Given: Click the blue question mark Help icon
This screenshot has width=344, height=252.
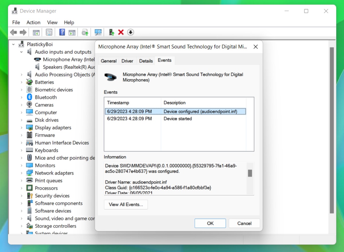Looking at the screenshot, I should (x=62, y=32).
